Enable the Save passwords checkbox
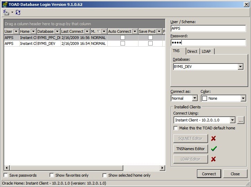 pos(6,175)
